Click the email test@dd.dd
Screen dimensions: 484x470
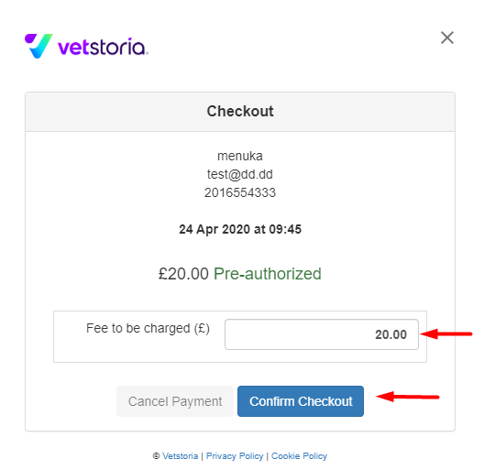[x=240, y=174]
